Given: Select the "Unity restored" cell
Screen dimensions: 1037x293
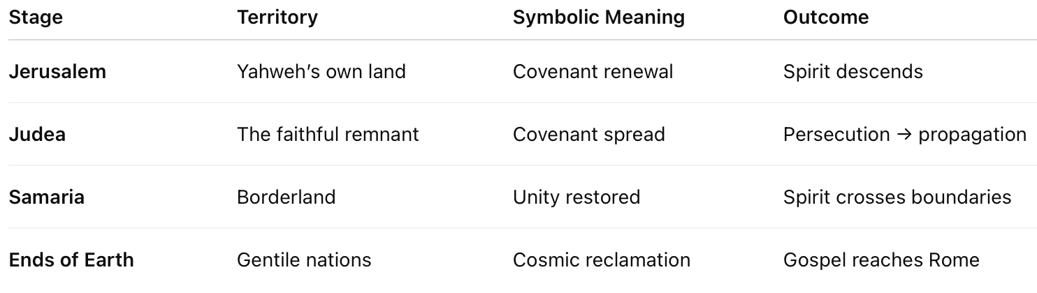Looking at the screenshot, I should pos(576,197).
